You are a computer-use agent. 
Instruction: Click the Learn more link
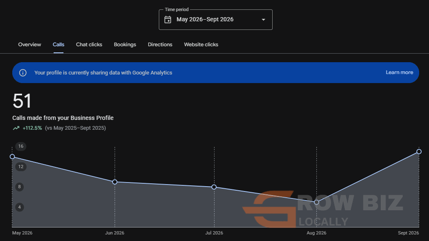pos(400,72)
